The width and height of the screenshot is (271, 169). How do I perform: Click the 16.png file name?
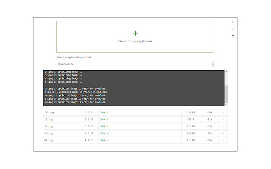click(48, 119)
